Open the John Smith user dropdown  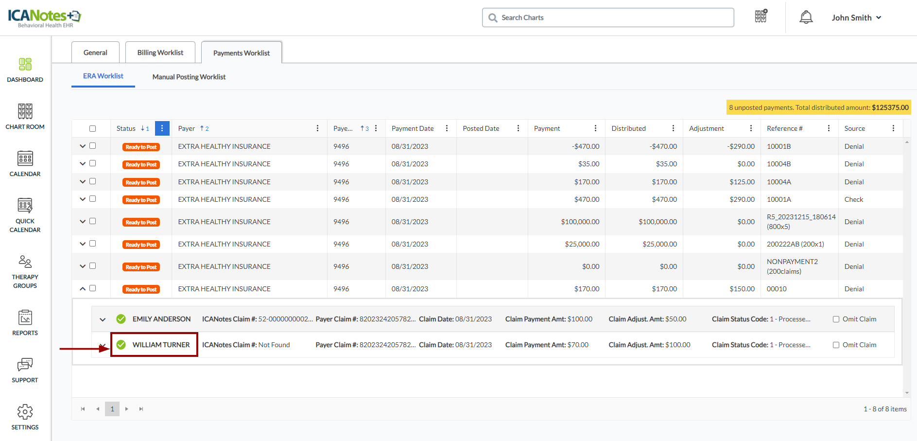coord(856,18)
